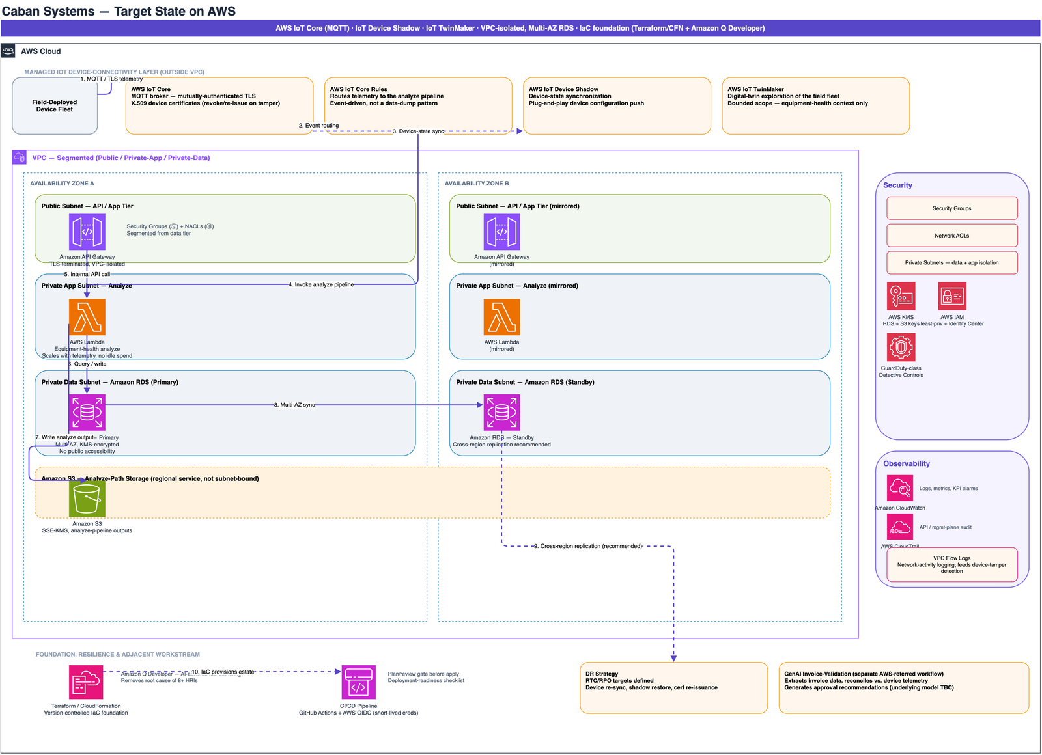Select 'Public Subnet — API / App Tier (mirrored)' heading
This screenshot has width=1042, height=755.
(x=518, y=206)
